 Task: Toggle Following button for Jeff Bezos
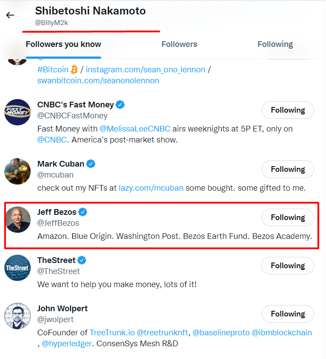click(x=287, y=217)
